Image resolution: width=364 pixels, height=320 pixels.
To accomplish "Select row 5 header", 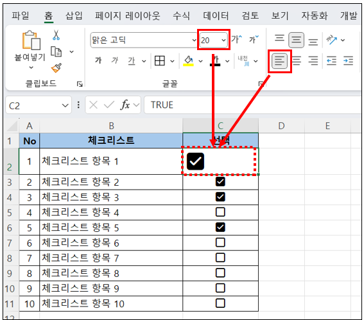I will pos(10,213).
